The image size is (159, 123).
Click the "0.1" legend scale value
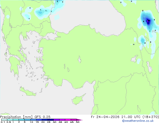[3, 122]
